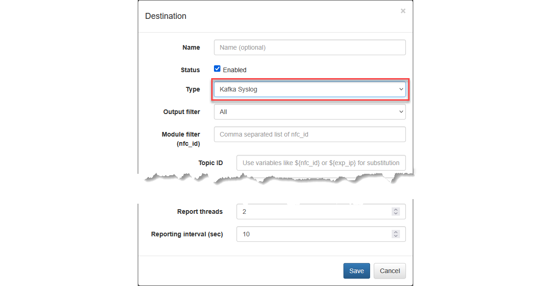
Task: Expand the Output filter dropdown set to All
Action: [x=309, y=112]
